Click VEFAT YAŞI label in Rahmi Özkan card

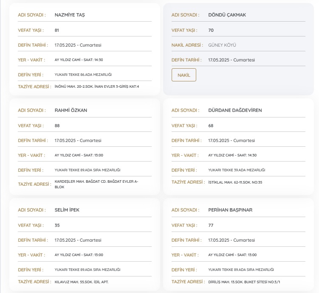click(x=31, y=126)
